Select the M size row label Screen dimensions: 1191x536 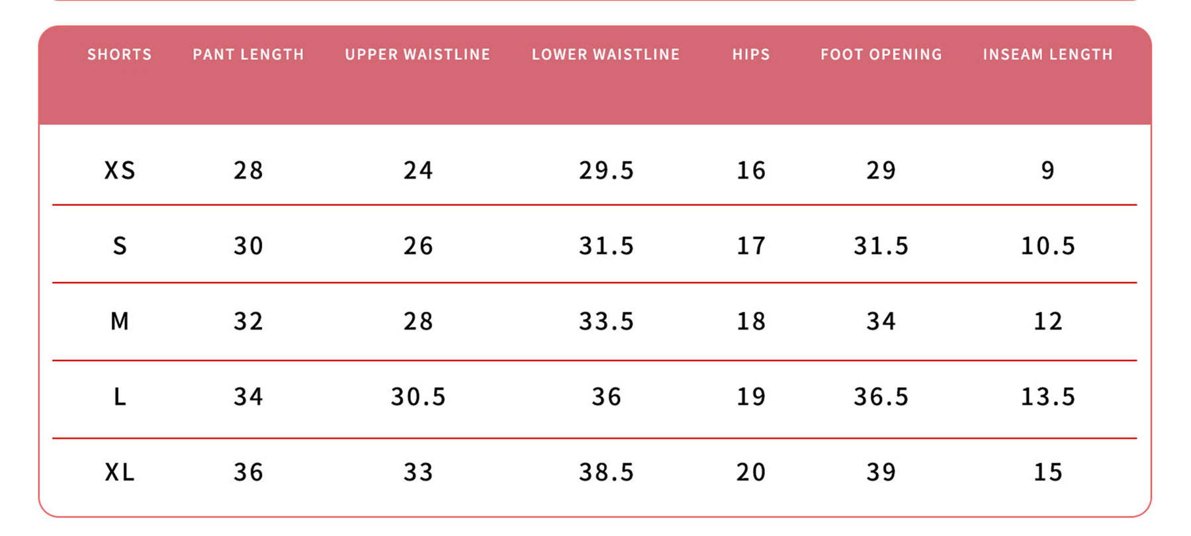[x=120, y=322]
